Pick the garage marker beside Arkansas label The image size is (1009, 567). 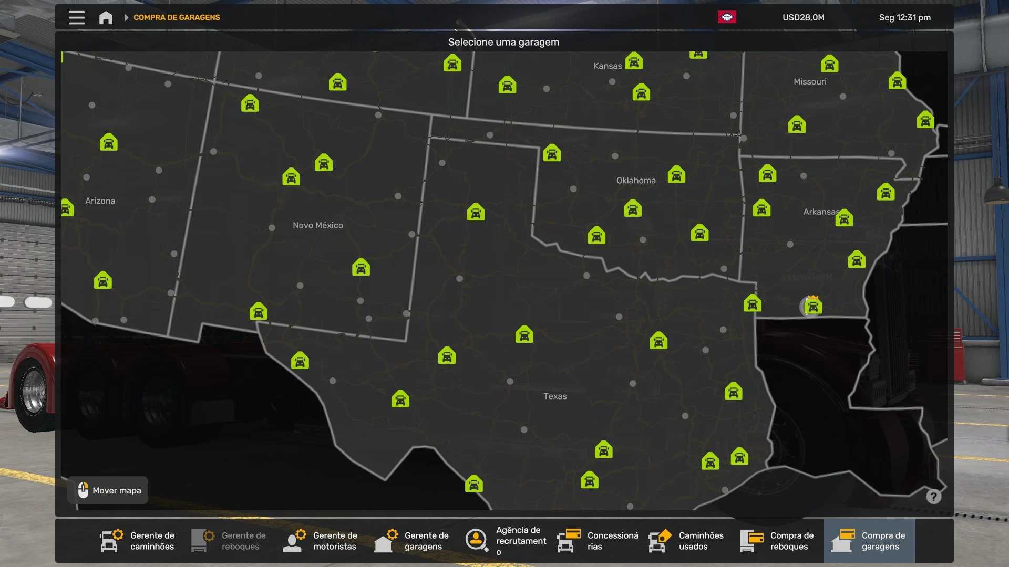click(844, 218)
